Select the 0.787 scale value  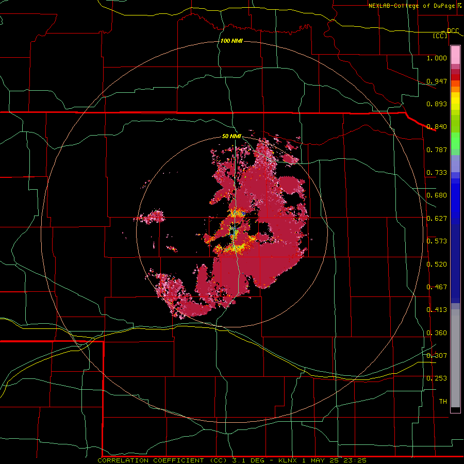coord(437,150)
